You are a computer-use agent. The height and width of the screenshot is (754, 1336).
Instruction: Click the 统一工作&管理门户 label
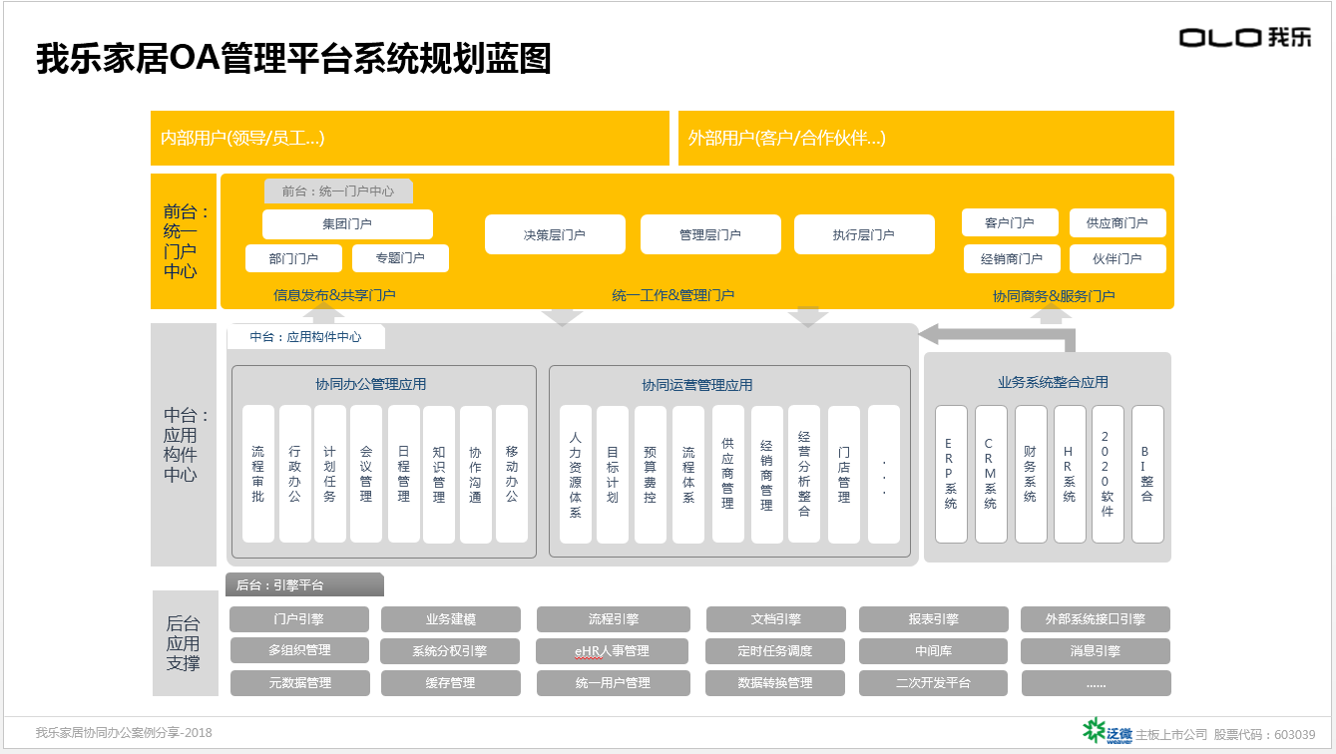pyautogui.click(x=673, y=295)
